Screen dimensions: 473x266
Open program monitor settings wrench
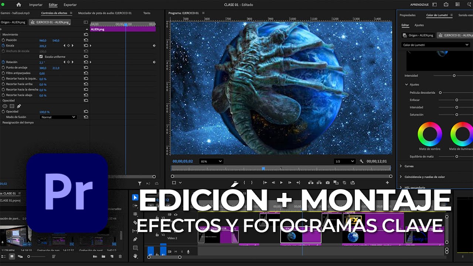[x=362, y=161]
